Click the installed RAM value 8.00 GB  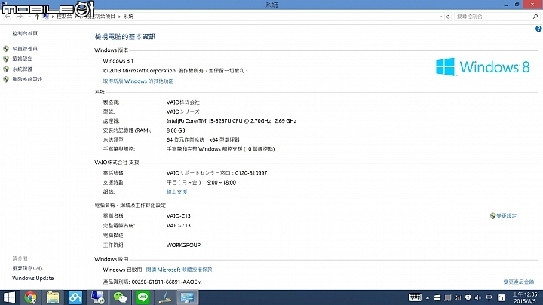(x=176, y=130)
